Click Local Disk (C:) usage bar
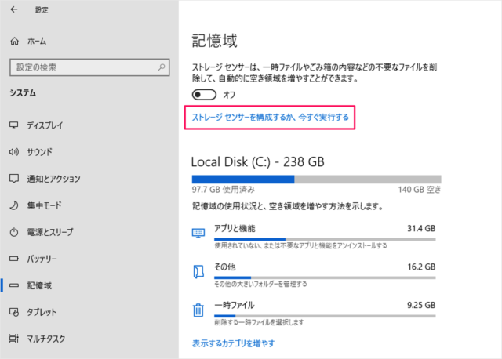502x359 pixels. coord(316,179)
